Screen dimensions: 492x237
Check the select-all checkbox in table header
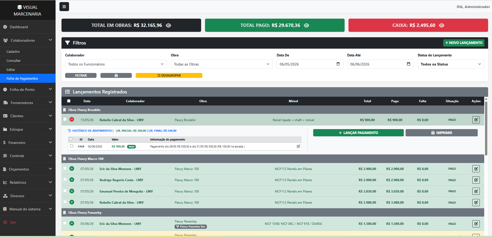coord(69,101)
